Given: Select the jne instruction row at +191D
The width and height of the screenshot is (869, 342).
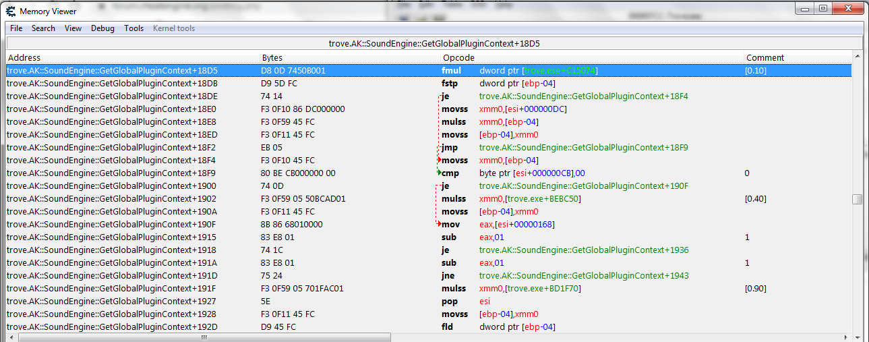Looking at the screenshot, I should click(x=428, y=275).
